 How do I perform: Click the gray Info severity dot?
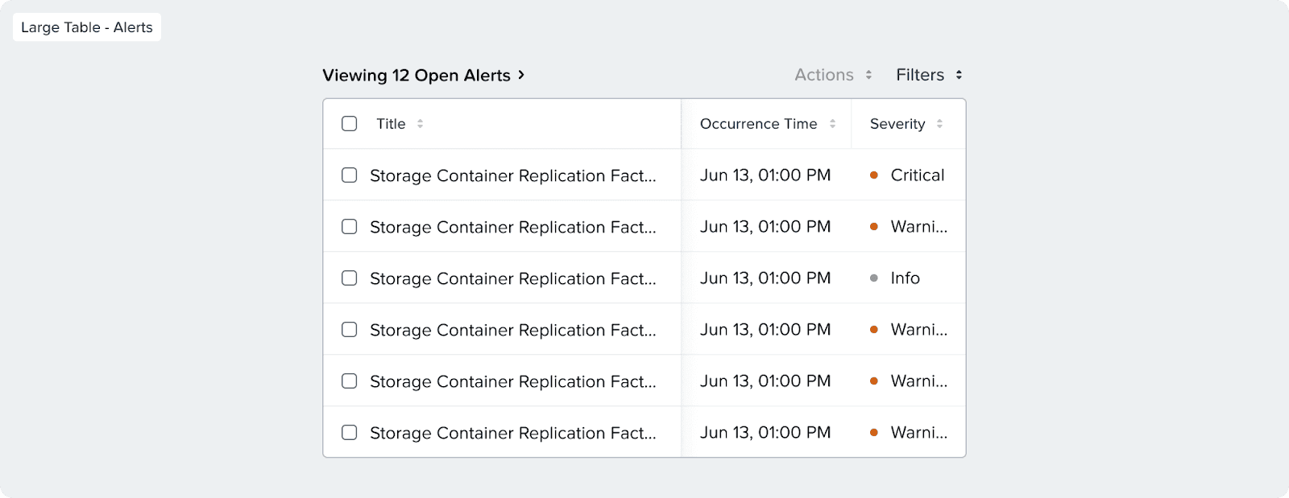pos(874,278)
